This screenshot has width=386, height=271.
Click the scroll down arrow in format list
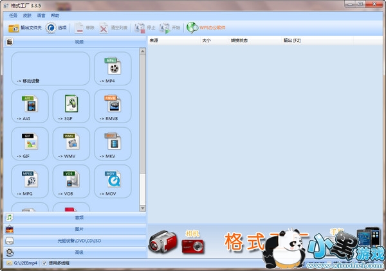coord(143,208)
